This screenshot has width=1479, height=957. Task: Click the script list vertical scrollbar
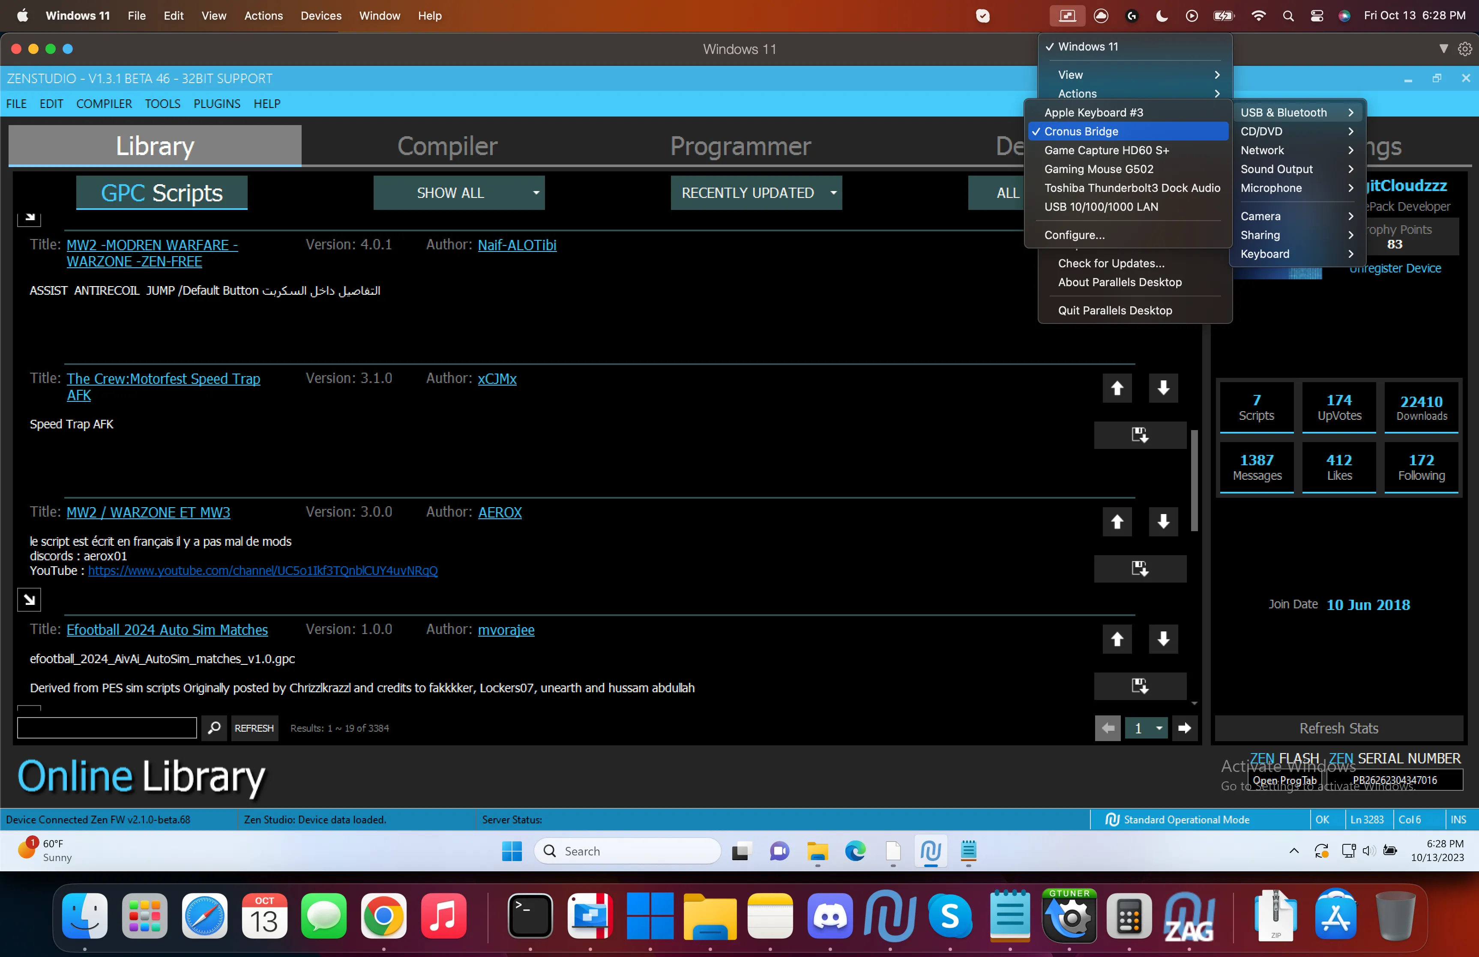click(x=1194, y=480)
